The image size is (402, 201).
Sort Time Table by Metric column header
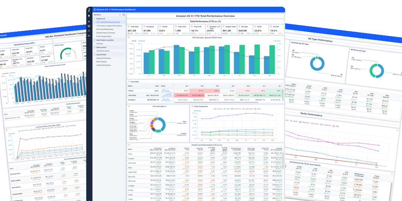pos(130,86)
